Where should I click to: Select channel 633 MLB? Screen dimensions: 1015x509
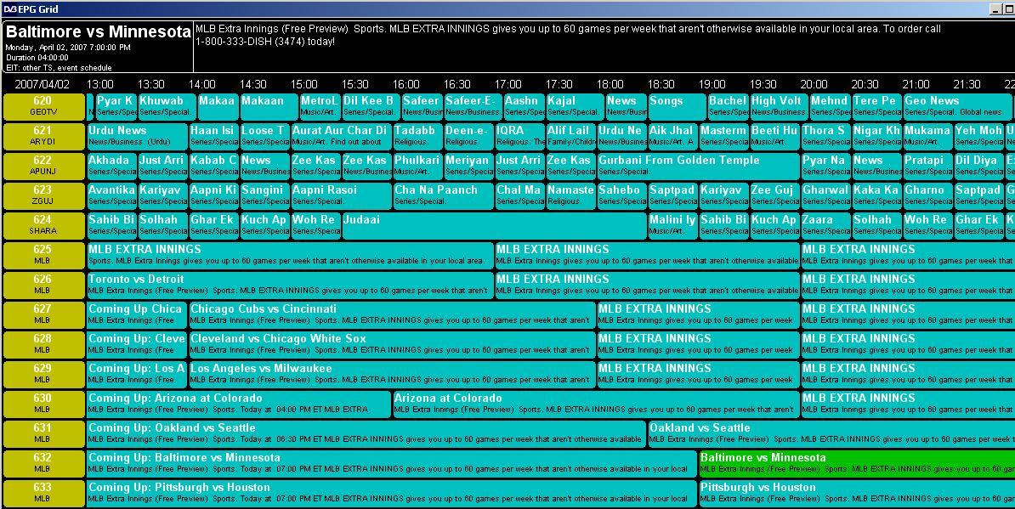pyautogui.click(x=43, y=494)
